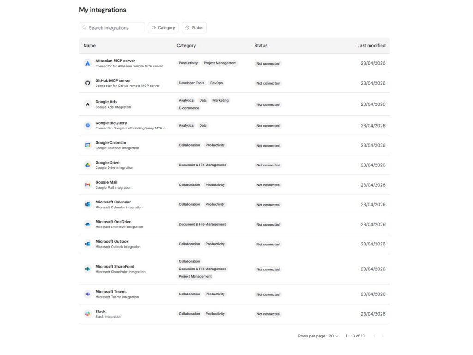Focus the Search integrations field
Viewport: 473px width, 355px height.
tap(112, 27)
